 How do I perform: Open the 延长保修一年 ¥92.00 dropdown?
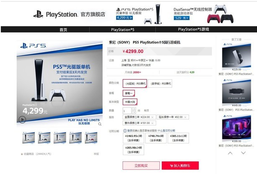(x=173, y=117)
